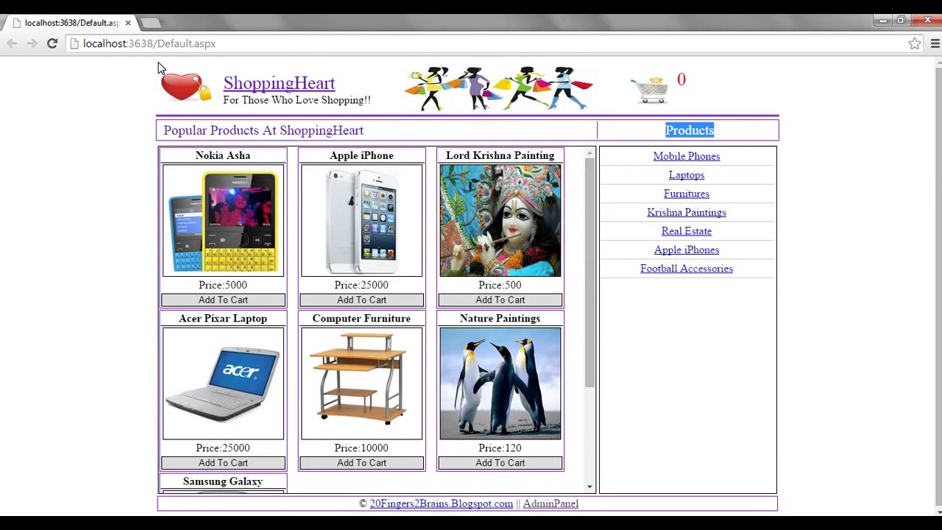
Task: Click the product list scroll down arrow
Action: (x=589, y=487)
